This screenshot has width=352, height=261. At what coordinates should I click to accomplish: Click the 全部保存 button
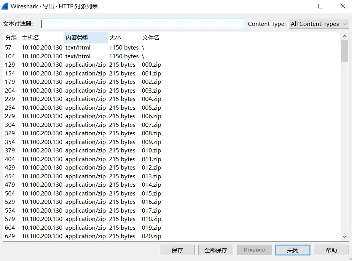[x=215, y=250]
